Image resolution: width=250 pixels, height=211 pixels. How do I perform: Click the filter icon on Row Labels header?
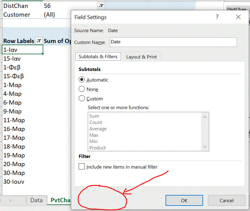[x=38, y=41]
